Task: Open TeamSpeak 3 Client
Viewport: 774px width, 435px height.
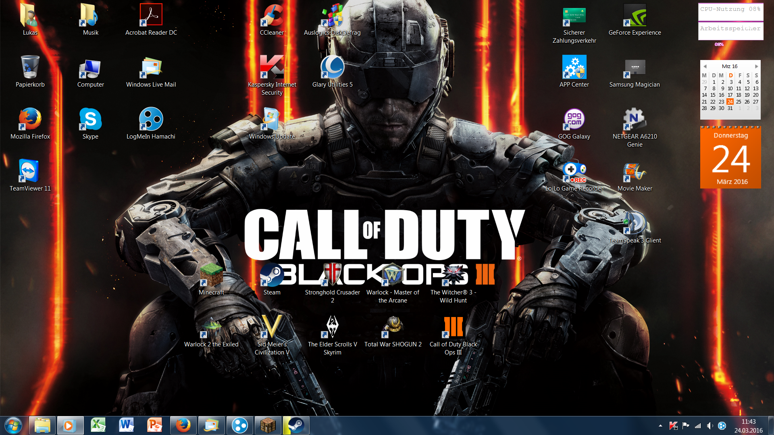Action: click(635, 227)
